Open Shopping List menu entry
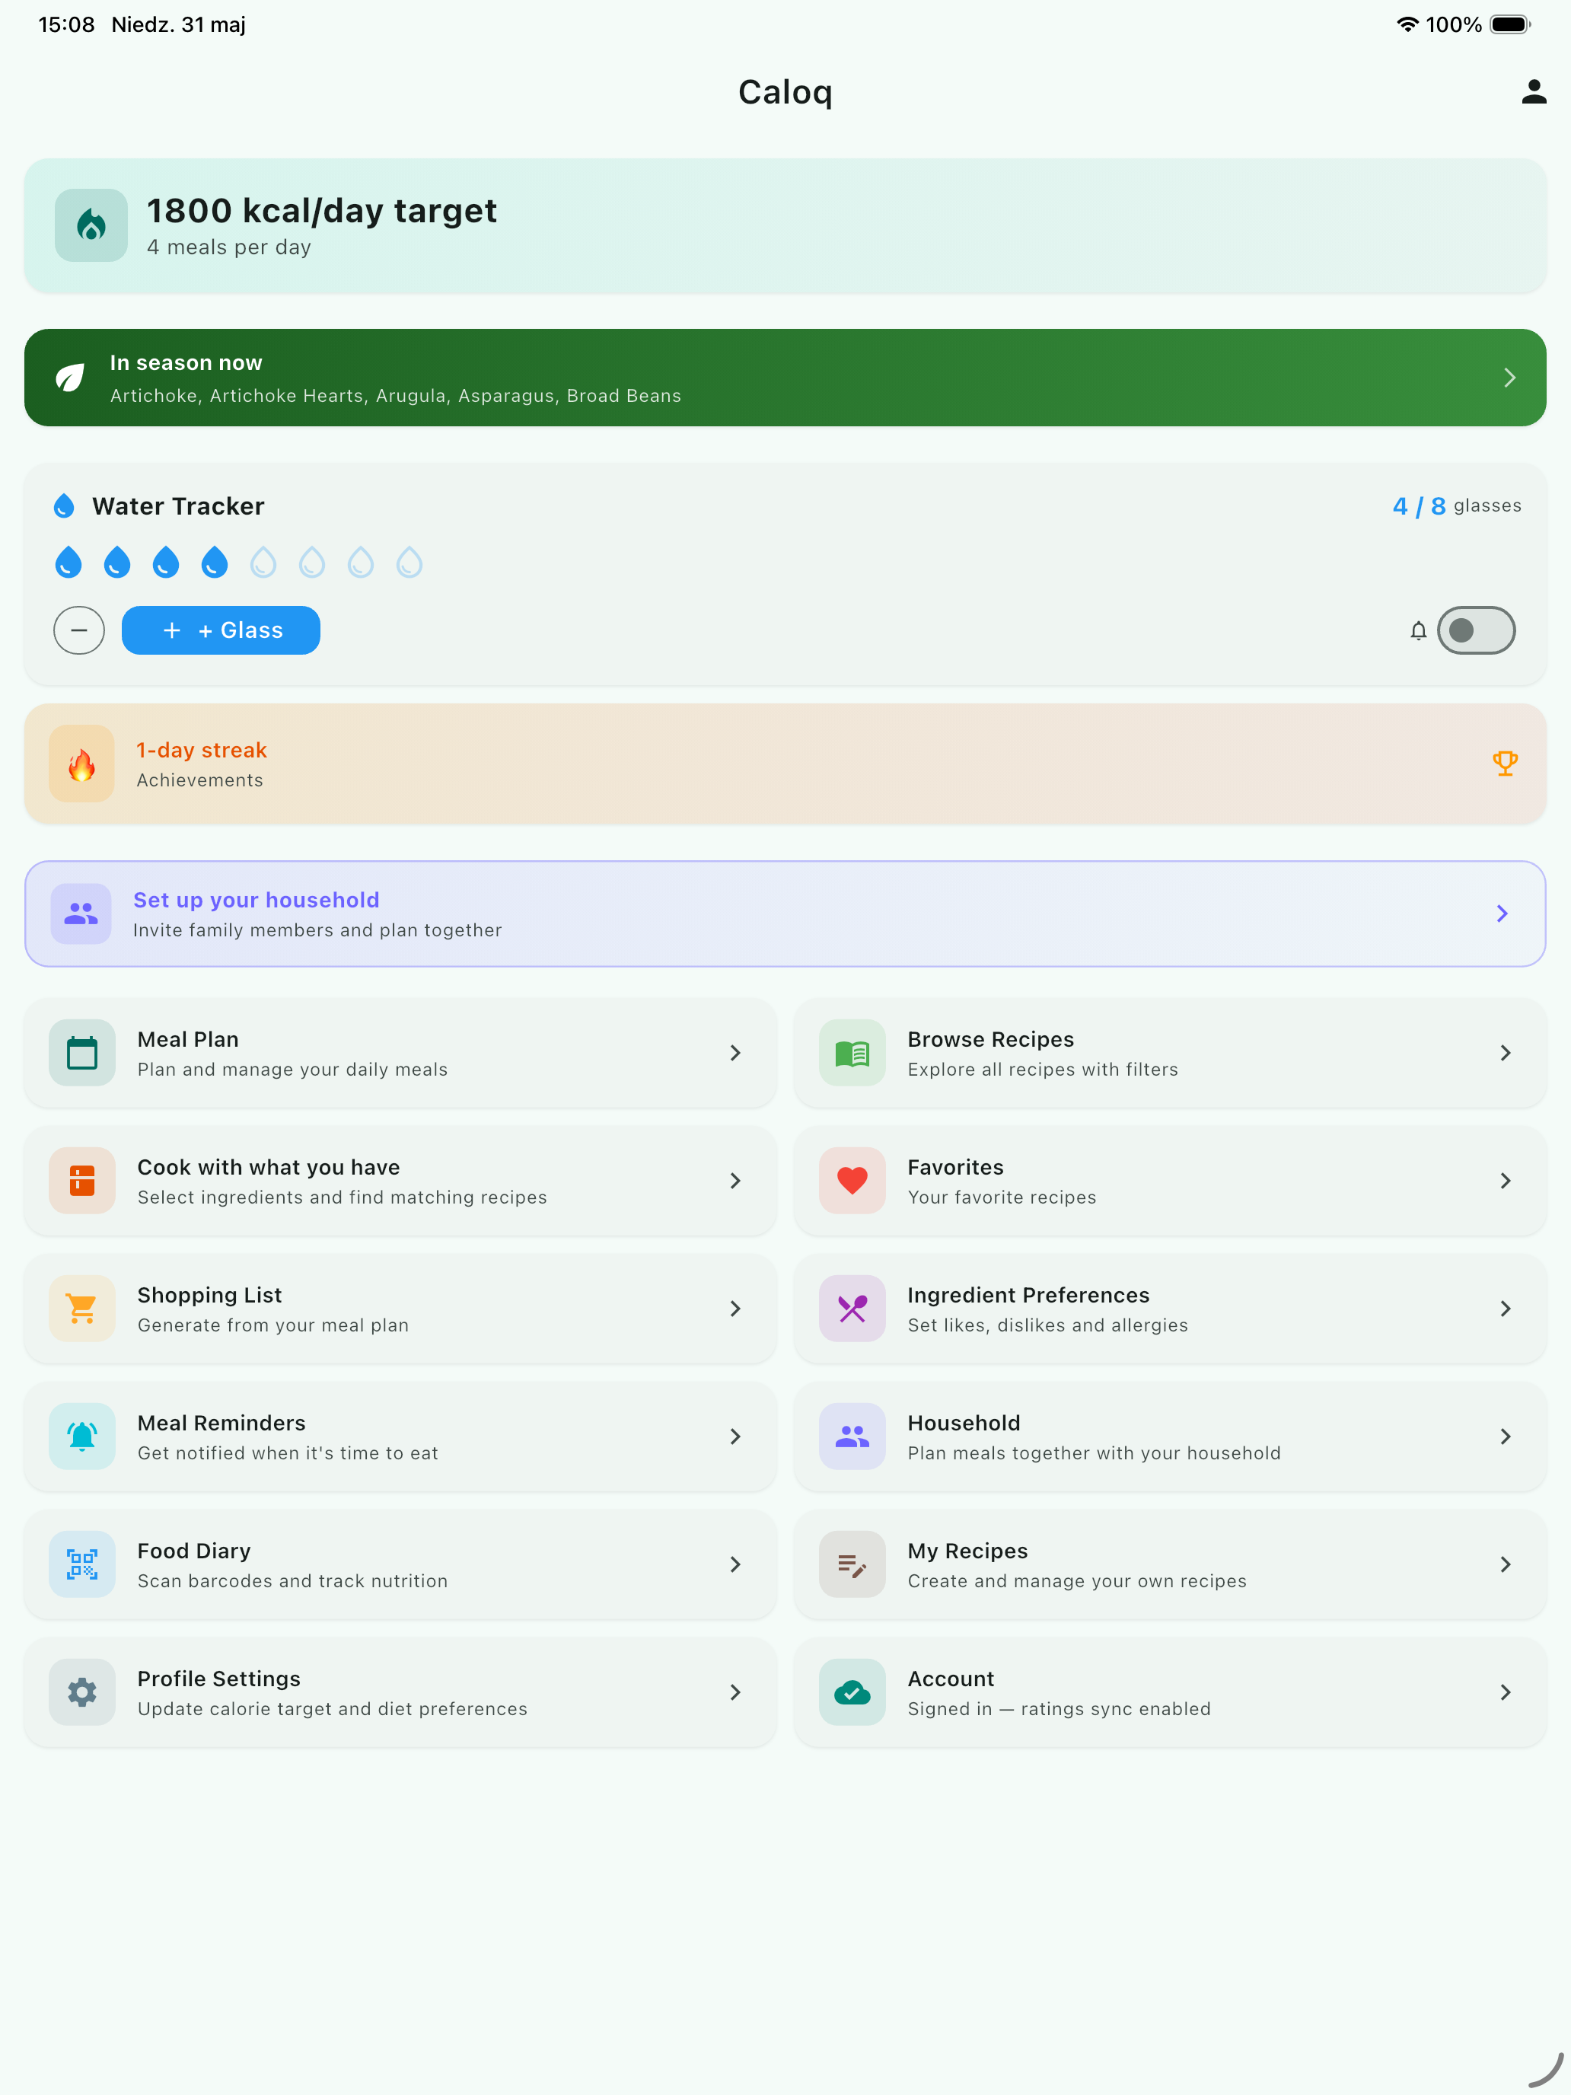 pyautogui.click(x=400, y=1309)
